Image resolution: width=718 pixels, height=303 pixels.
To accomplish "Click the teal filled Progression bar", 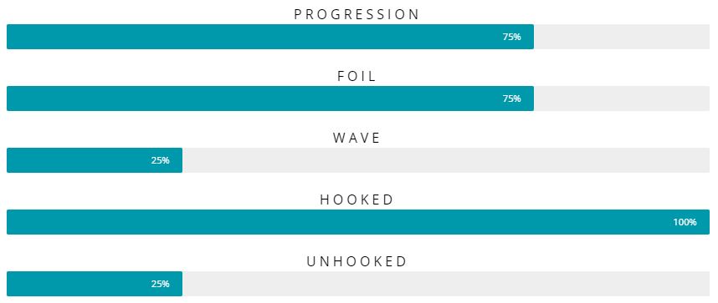I will (270, 37).
